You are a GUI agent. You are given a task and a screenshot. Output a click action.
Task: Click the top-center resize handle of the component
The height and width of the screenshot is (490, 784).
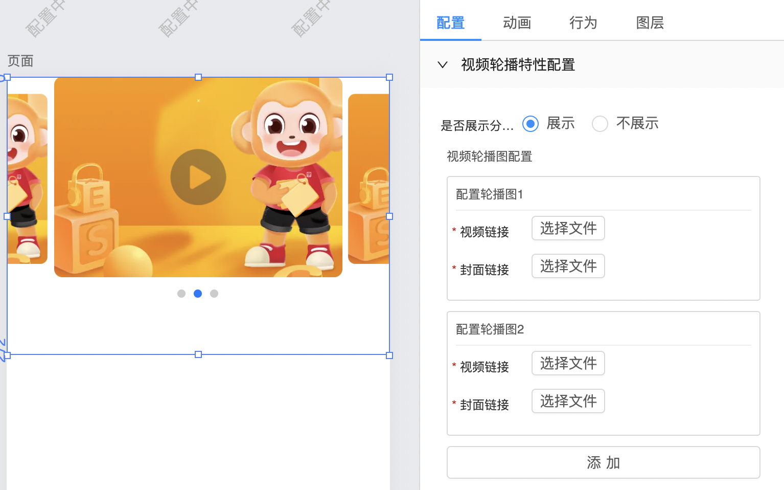point(198,77)
